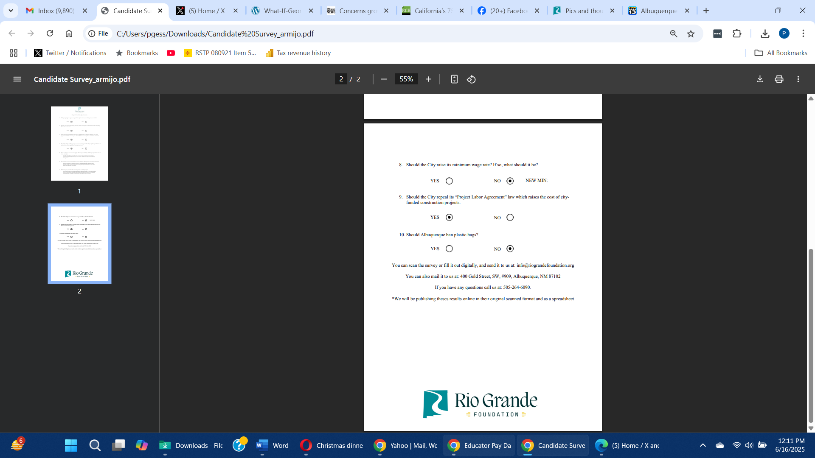Zoom in with the plus icon
The width and height of the screenshot is (815, 458).
428,79
